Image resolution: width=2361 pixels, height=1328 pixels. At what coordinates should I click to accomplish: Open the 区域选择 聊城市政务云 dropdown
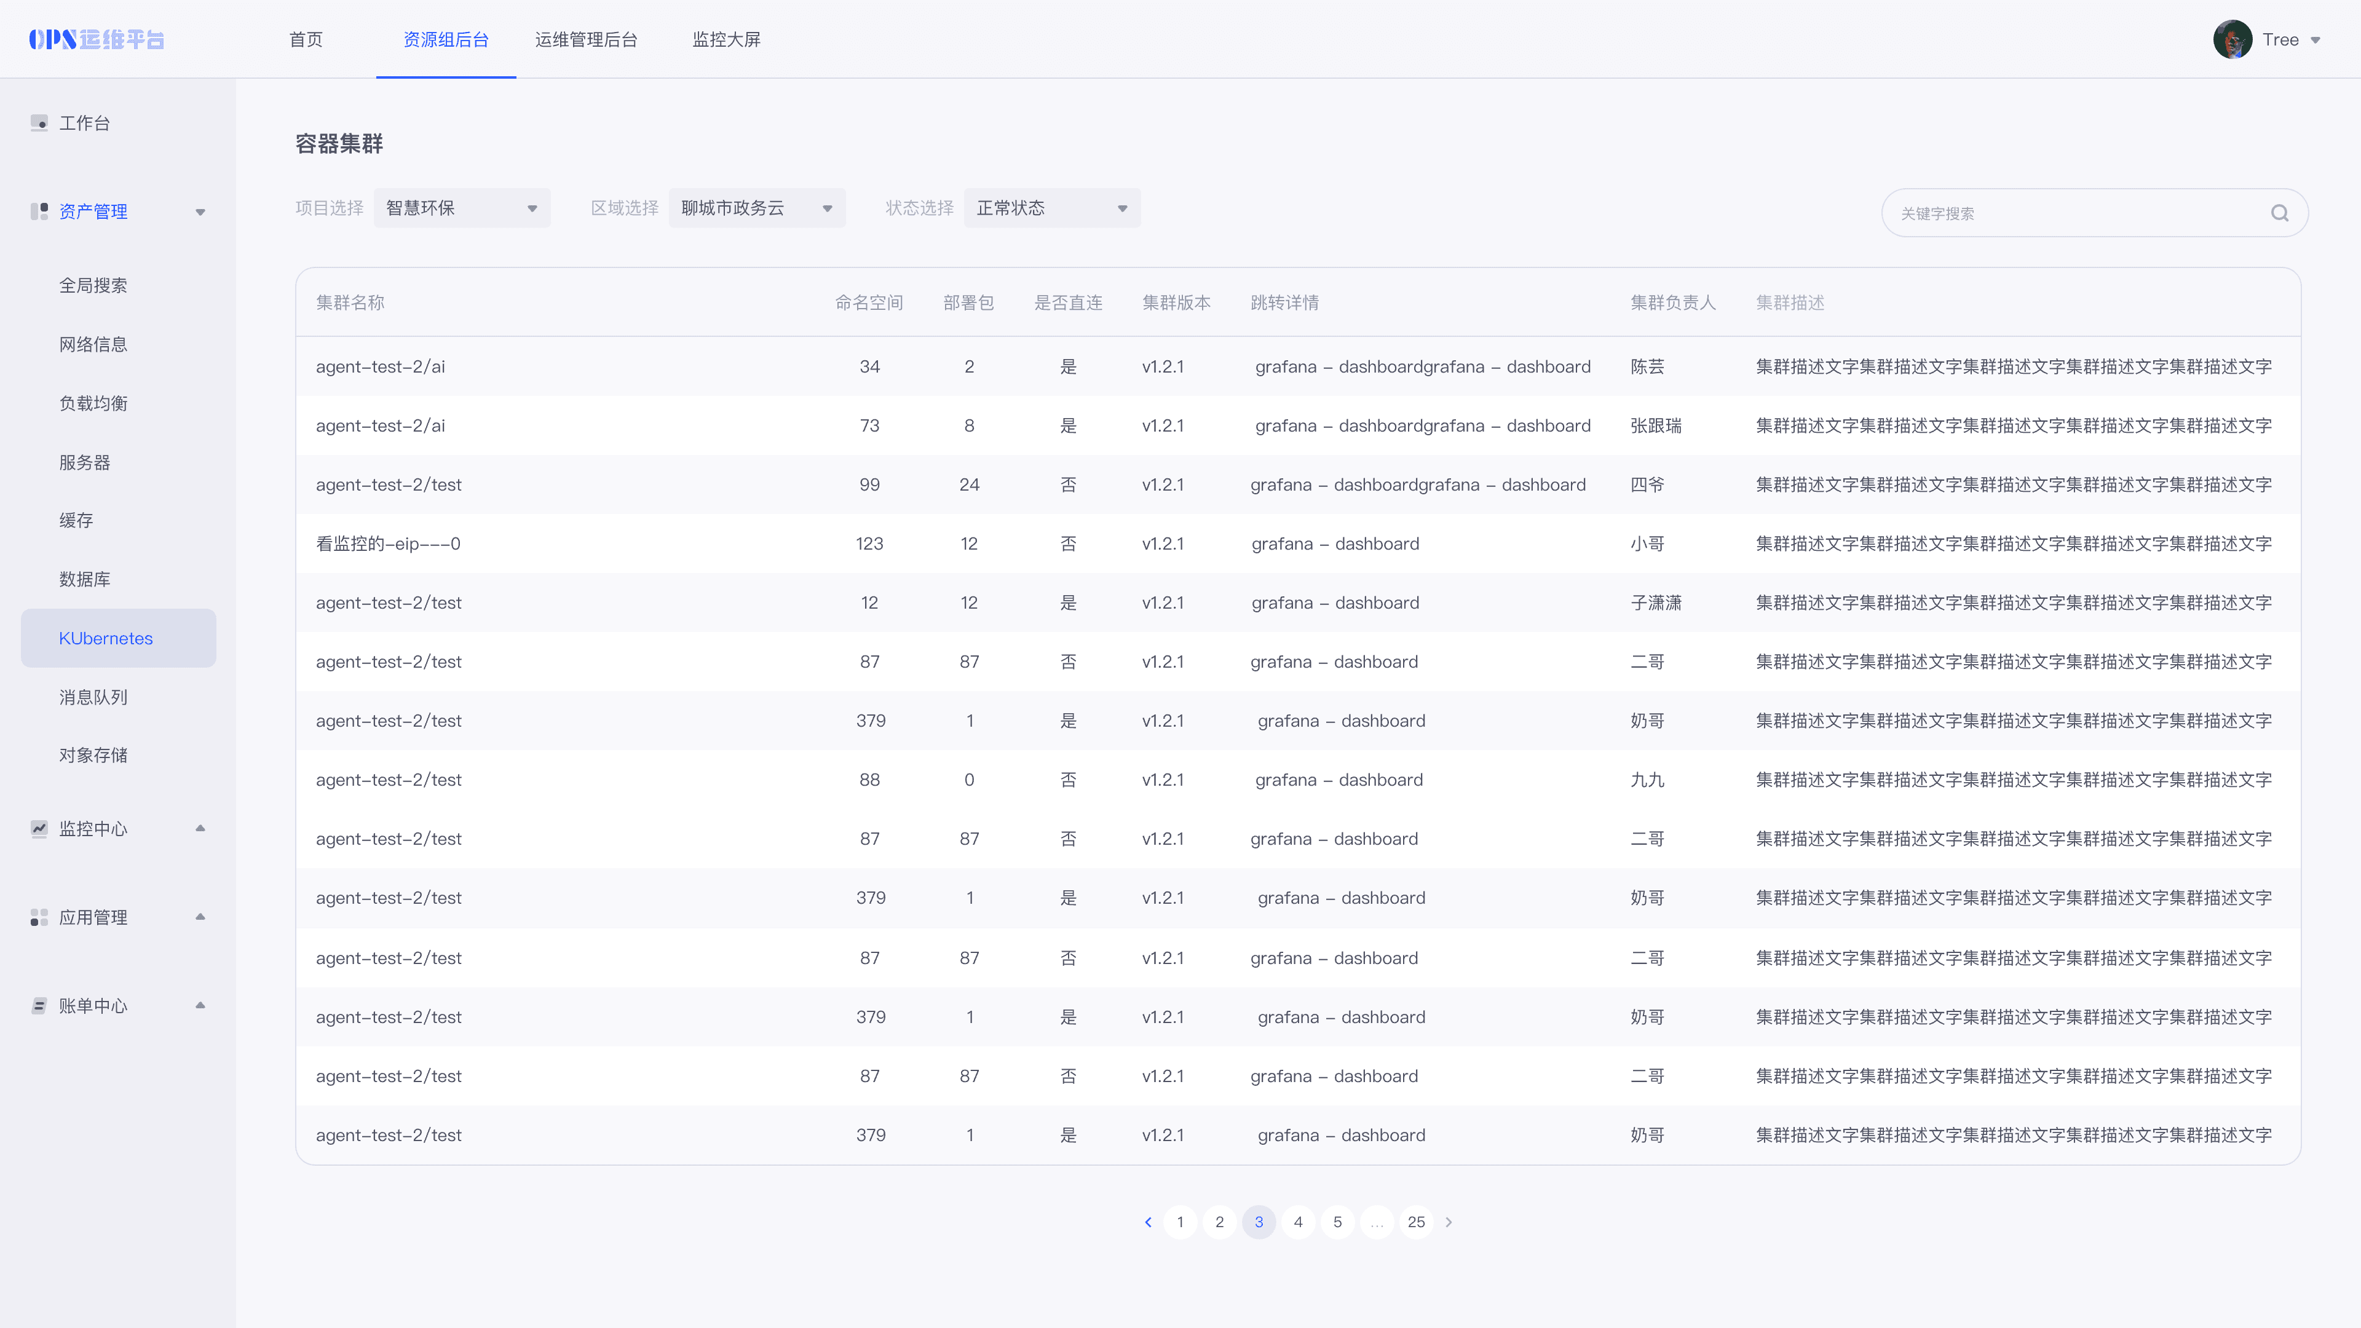click(x=757, y=208)
